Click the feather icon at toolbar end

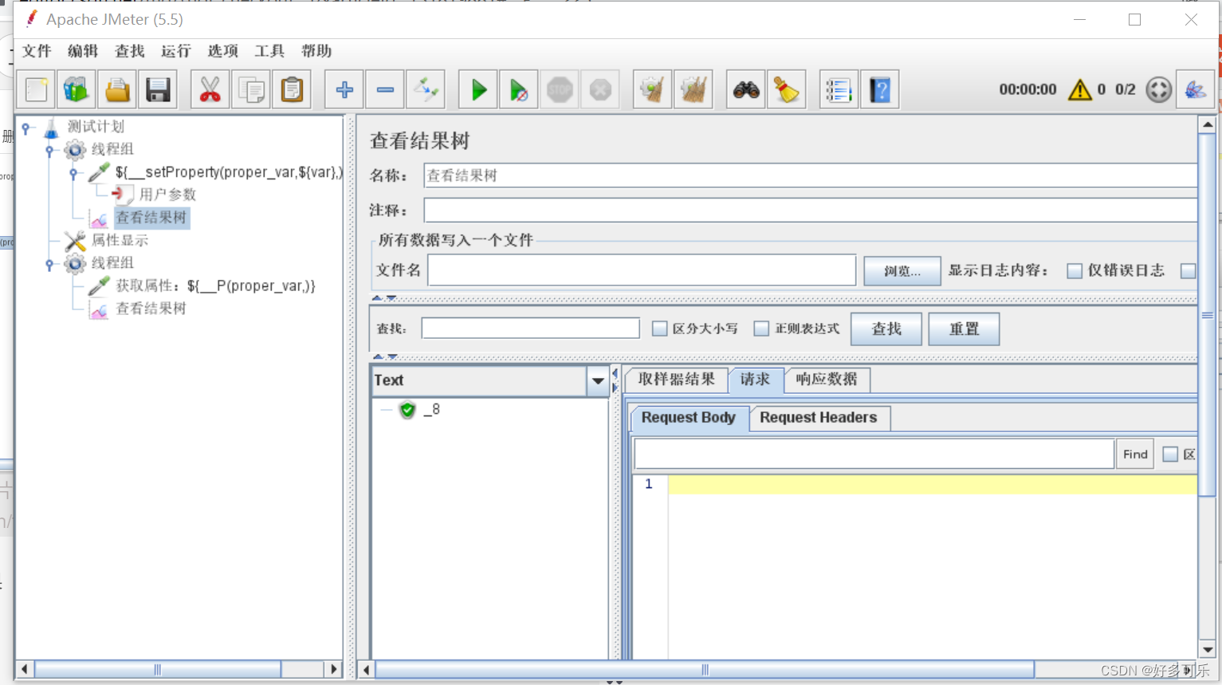[x=1195, y=89]
